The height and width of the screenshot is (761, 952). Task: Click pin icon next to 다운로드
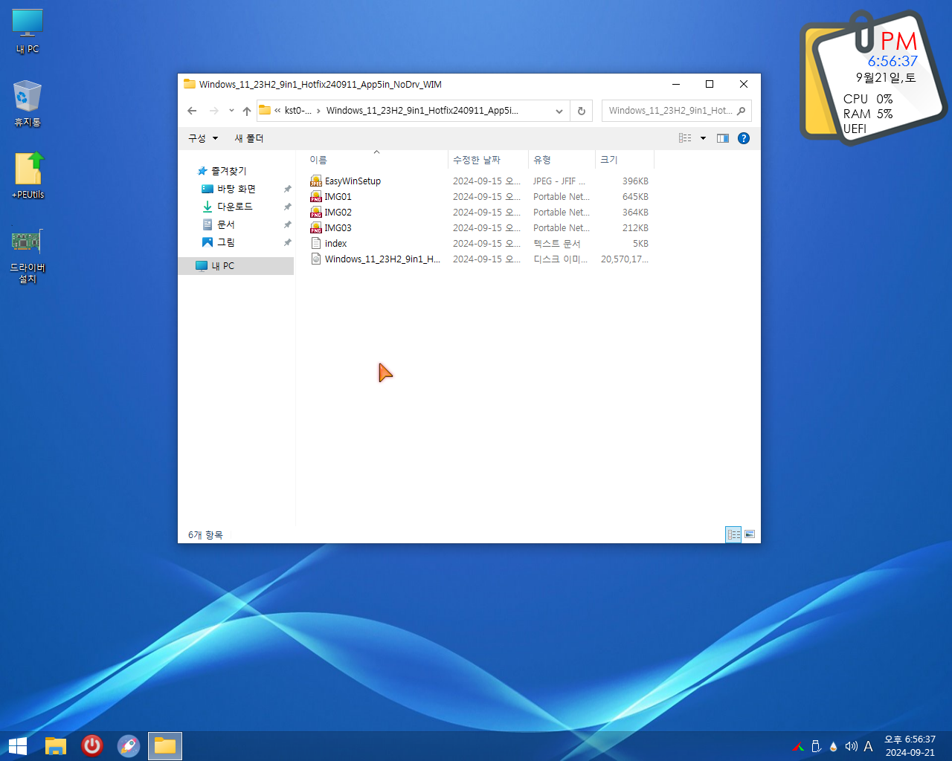coord(287,207)
